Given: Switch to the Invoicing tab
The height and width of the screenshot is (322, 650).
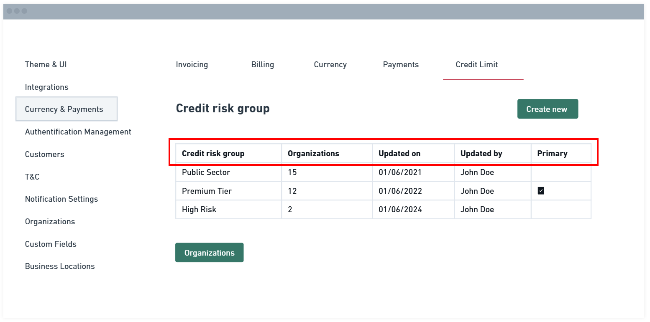Looking at the screenshot, I should [192, 65].
